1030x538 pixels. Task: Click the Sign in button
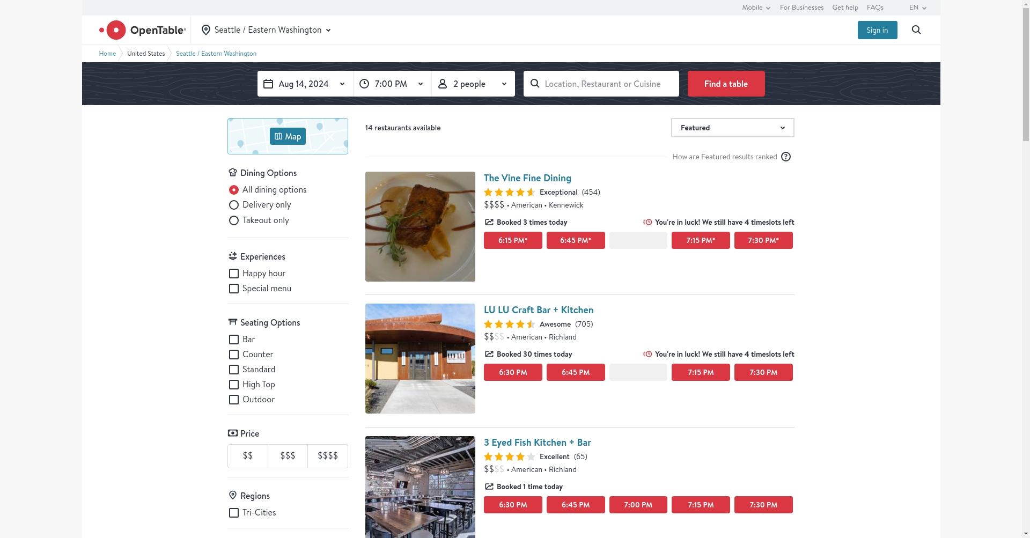(877, 30)
